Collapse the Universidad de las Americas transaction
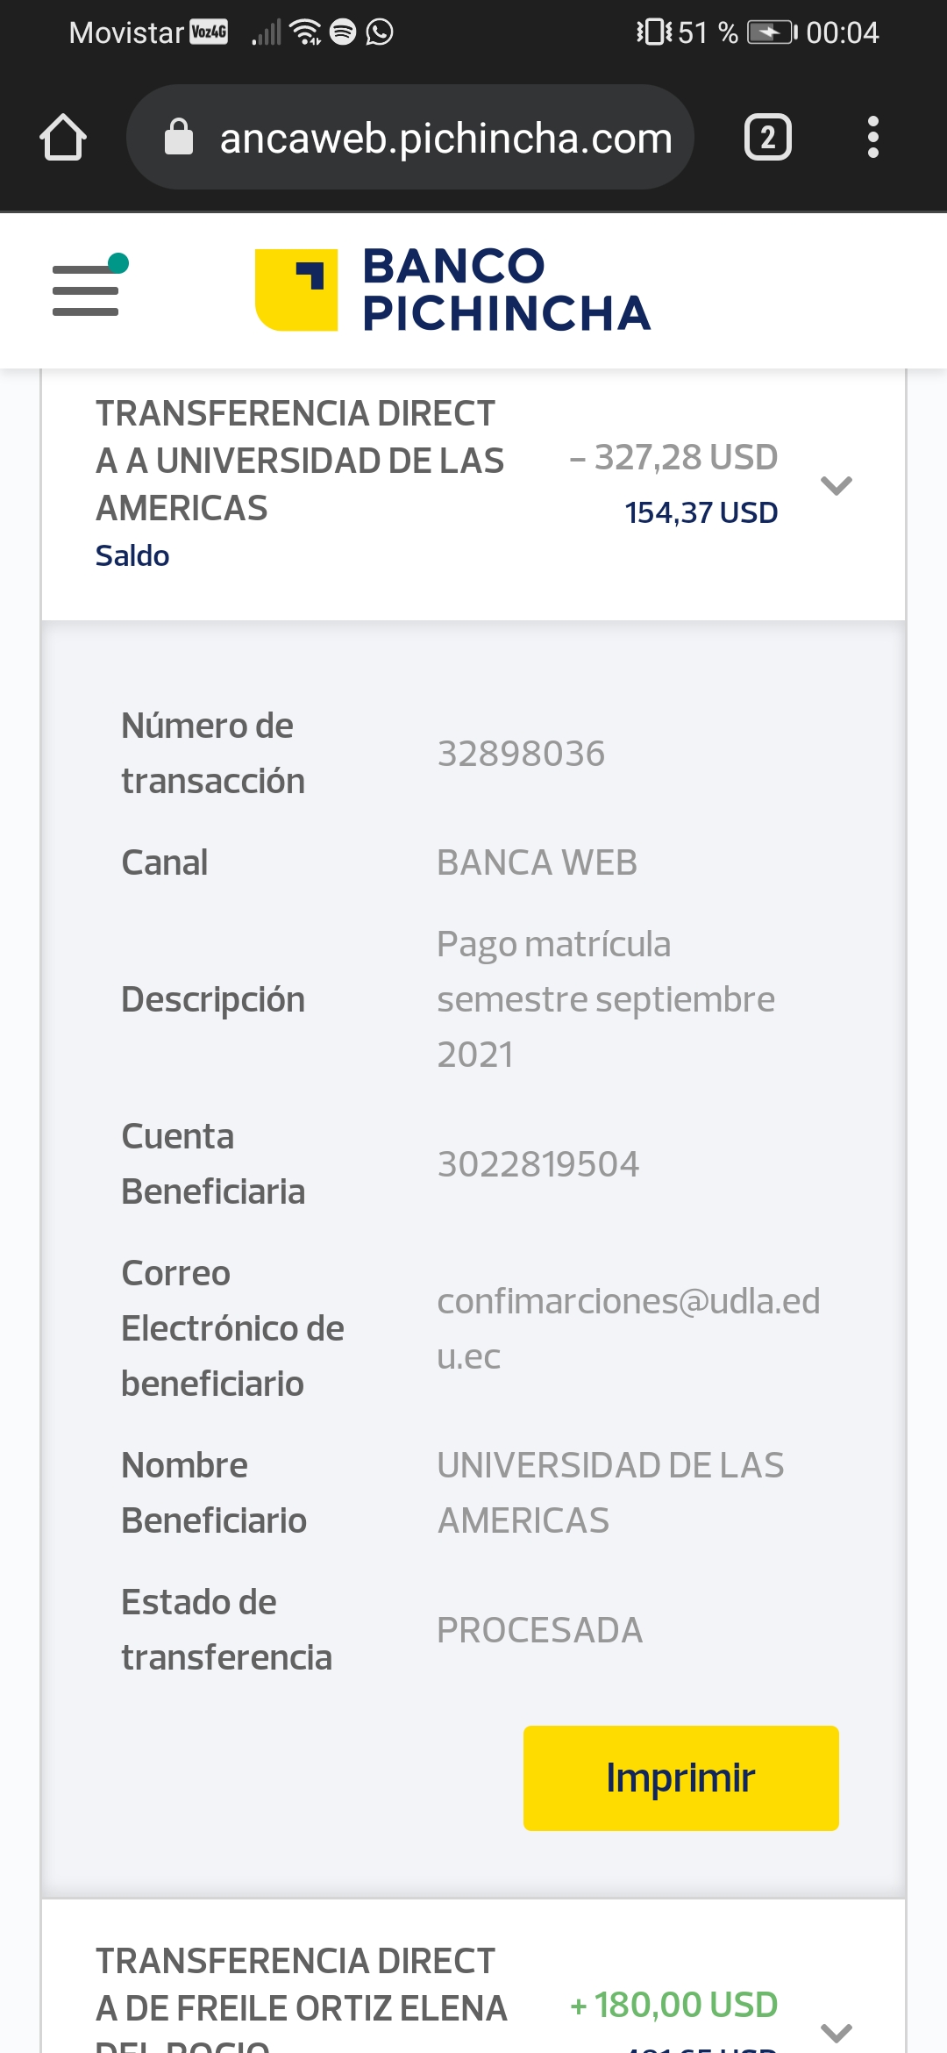This screenshot has height=2053, width=947. coord(836,485)
